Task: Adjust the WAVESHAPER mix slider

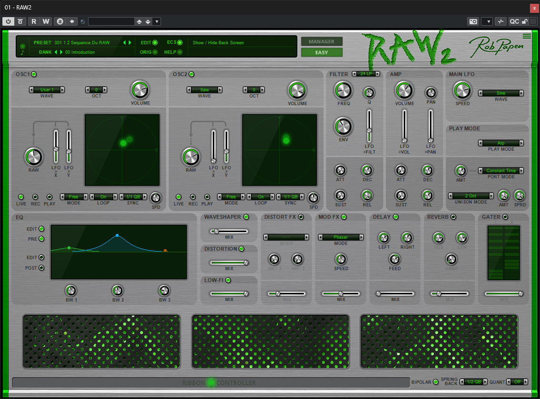Action: [229, 232]
